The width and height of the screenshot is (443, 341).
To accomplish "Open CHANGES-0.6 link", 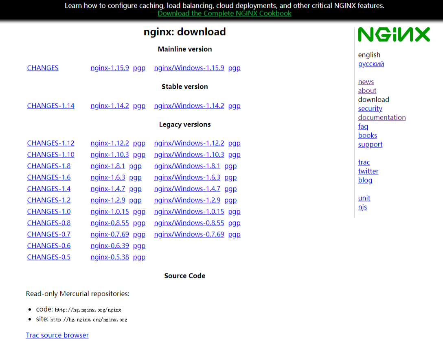I will click(x=48, y=246).
